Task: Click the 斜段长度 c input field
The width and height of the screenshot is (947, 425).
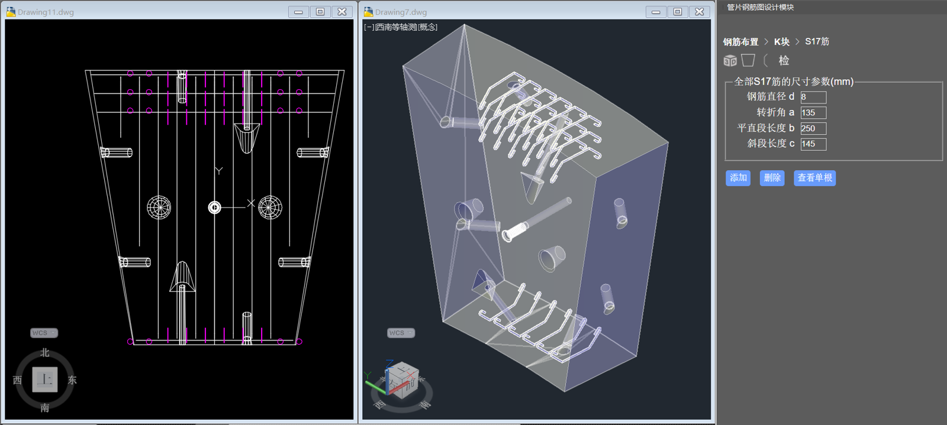Action: (813, 144)
